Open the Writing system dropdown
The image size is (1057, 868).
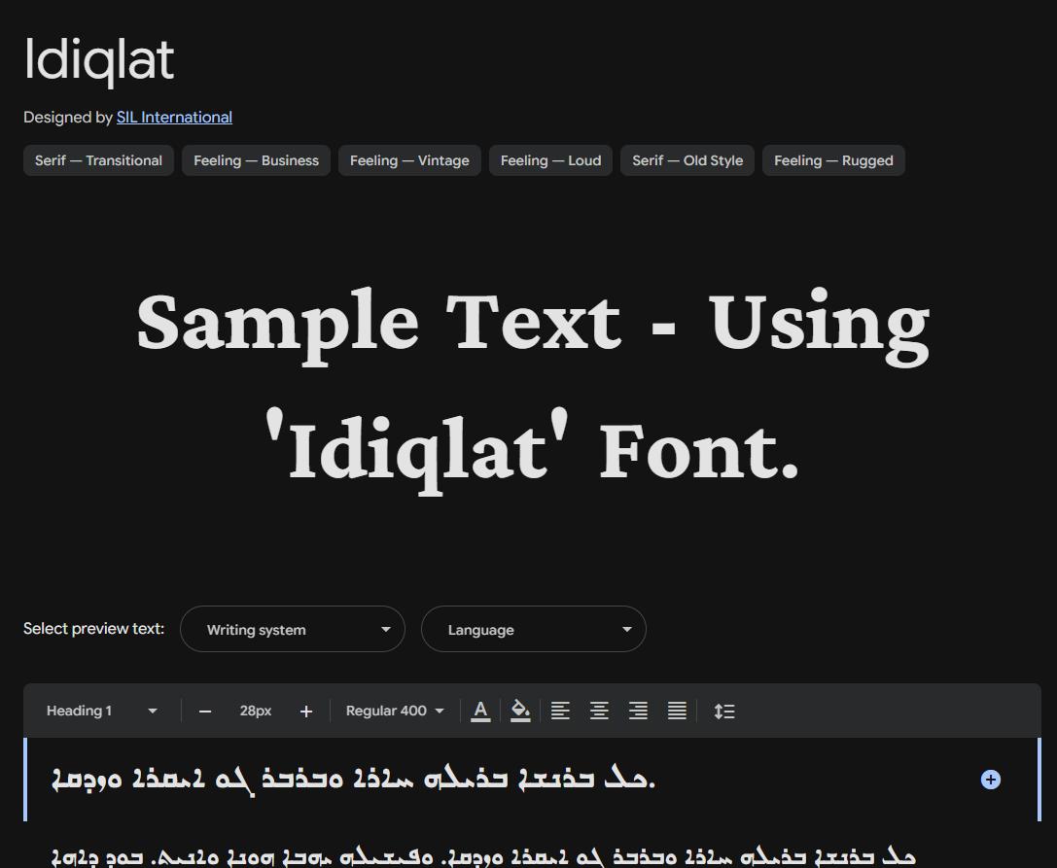293,630
